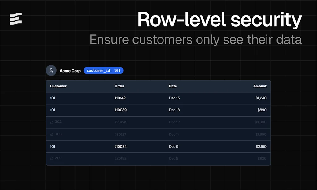The height and width of the screenshot is (190, 317).
Task: Click the Date column header
Action: point(173,86)
